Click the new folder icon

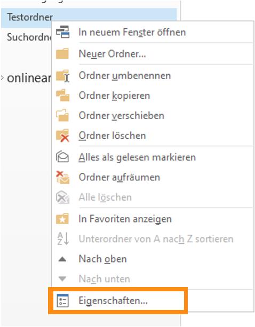tap(62, 53)
